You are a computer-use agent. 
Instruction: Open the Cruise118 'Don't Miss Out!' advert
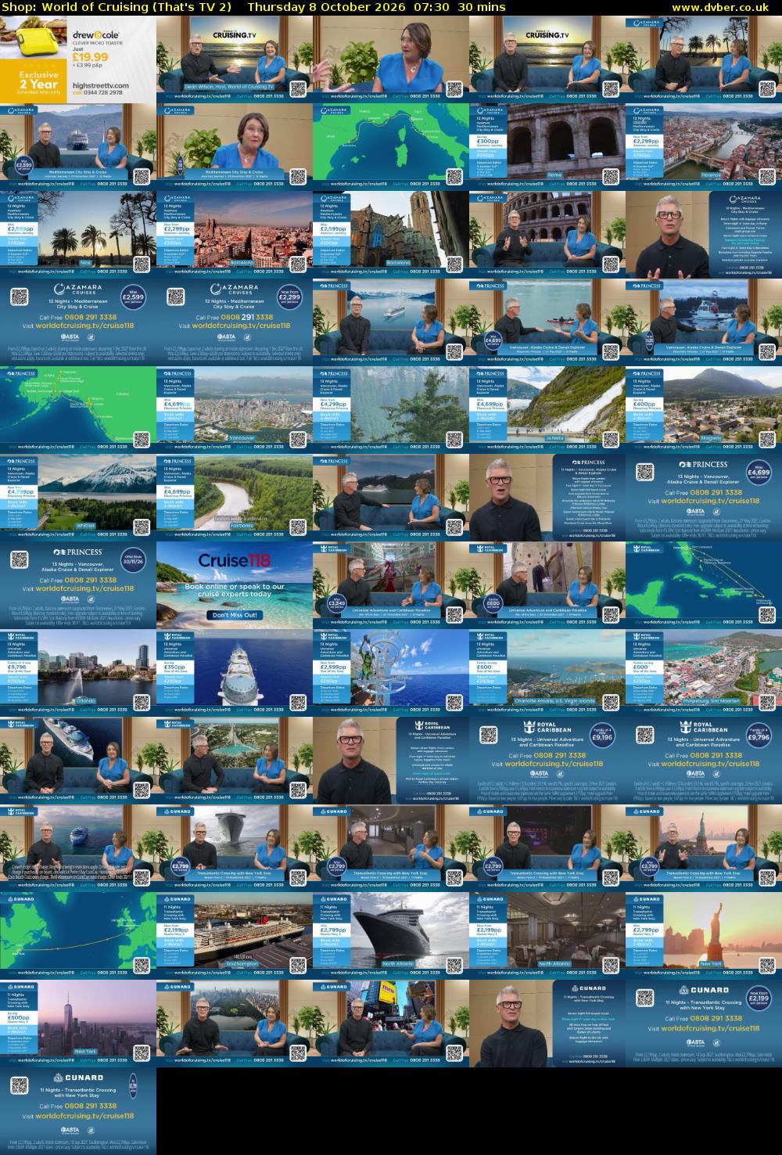235,585
